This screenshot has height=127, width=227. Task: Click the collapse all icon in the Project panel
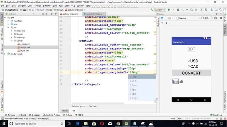46,14
